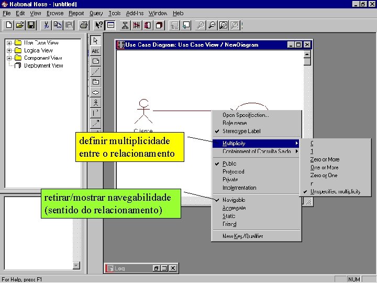Create a new model with New icon
377x283 pixels.
click(x=9, y=25)
